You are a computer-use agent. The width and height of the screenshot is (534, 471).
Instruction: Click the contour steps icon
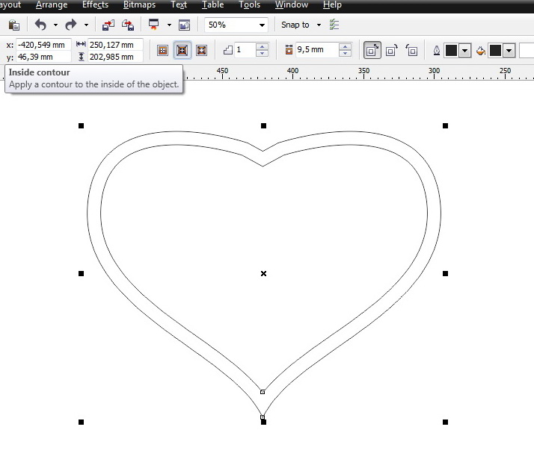(x=228, y=50)
